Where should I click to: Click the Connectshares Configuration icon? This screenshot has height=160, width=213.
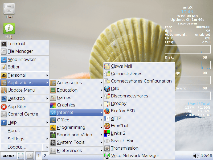tap(107, 81)
